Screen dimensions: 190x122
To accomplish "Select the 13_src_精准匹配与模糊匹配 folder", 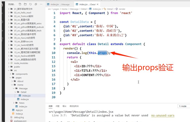I will [x=27, y=52].
